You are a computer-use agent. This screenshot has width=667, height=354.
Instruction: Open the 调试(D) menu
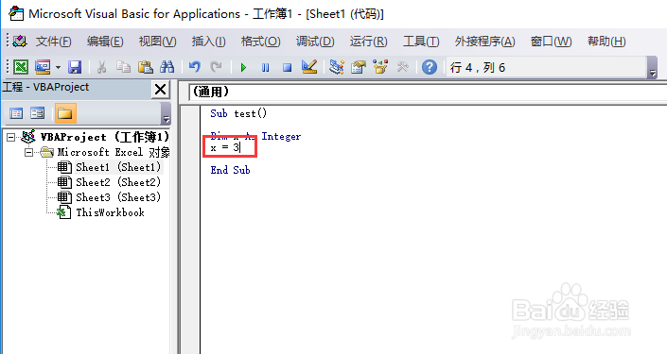315,42
